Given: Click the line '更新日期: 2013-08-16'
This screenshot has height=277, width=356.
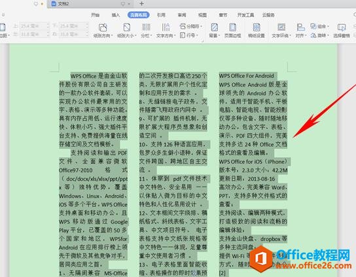Looking at the screenshot, I should [247, 179].
